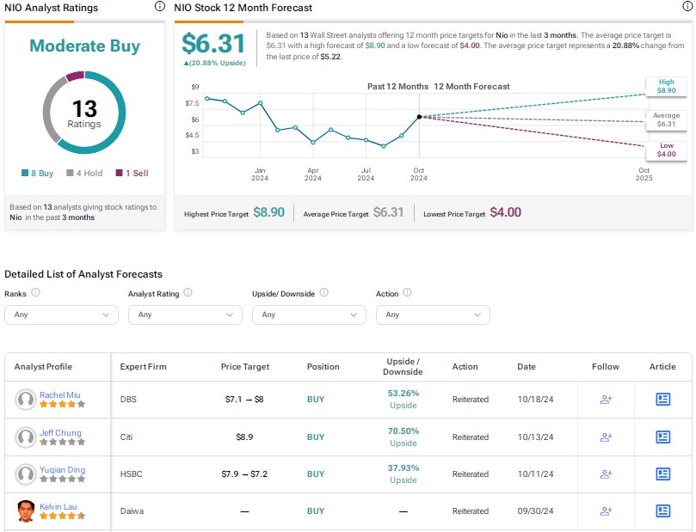Click the info icon next to Ranks filter
696x532 pixels.
click(35, 293)
